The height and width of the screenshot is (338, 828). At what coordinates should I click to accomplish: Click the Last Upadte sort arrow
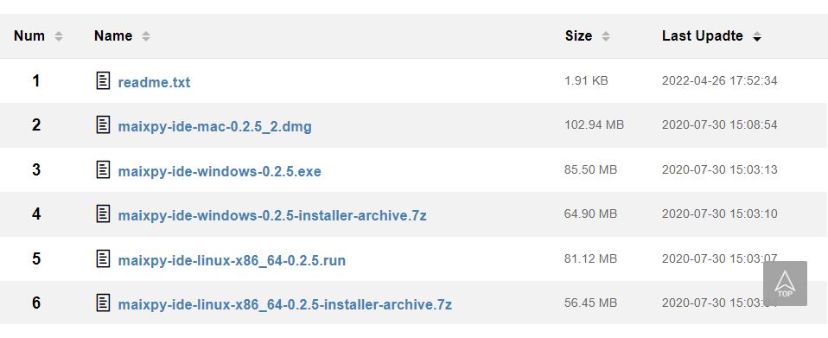click(757, 36)
